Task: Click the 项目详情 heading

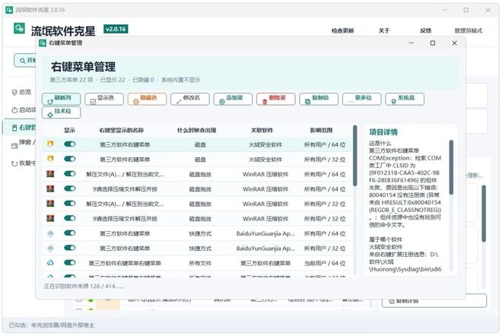Action: click(x=383, y=132)
